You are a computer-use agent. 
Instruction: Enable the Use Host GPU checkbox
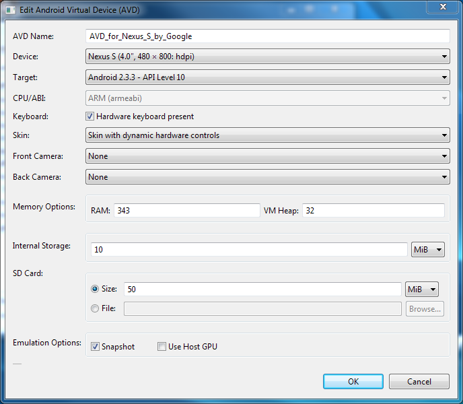coord(162,346)
